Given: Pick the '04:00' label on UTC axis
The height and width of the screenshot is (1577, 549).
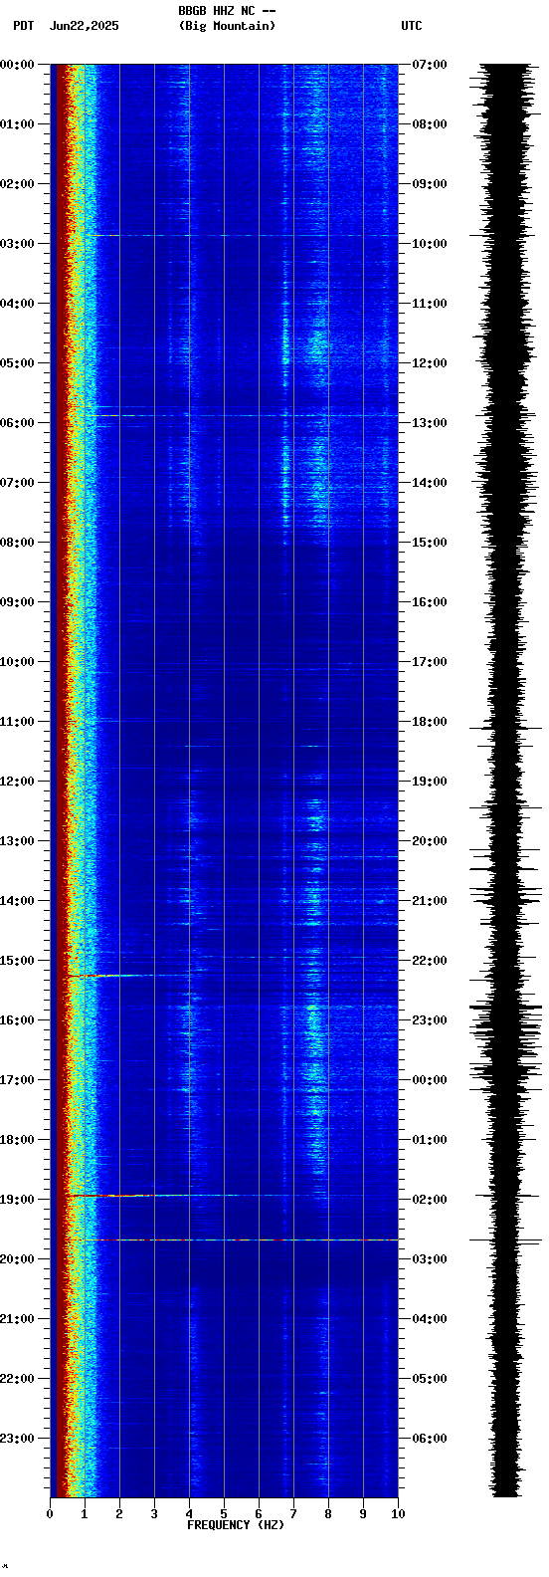Looking at the screenshot, I should point(430,1319).
